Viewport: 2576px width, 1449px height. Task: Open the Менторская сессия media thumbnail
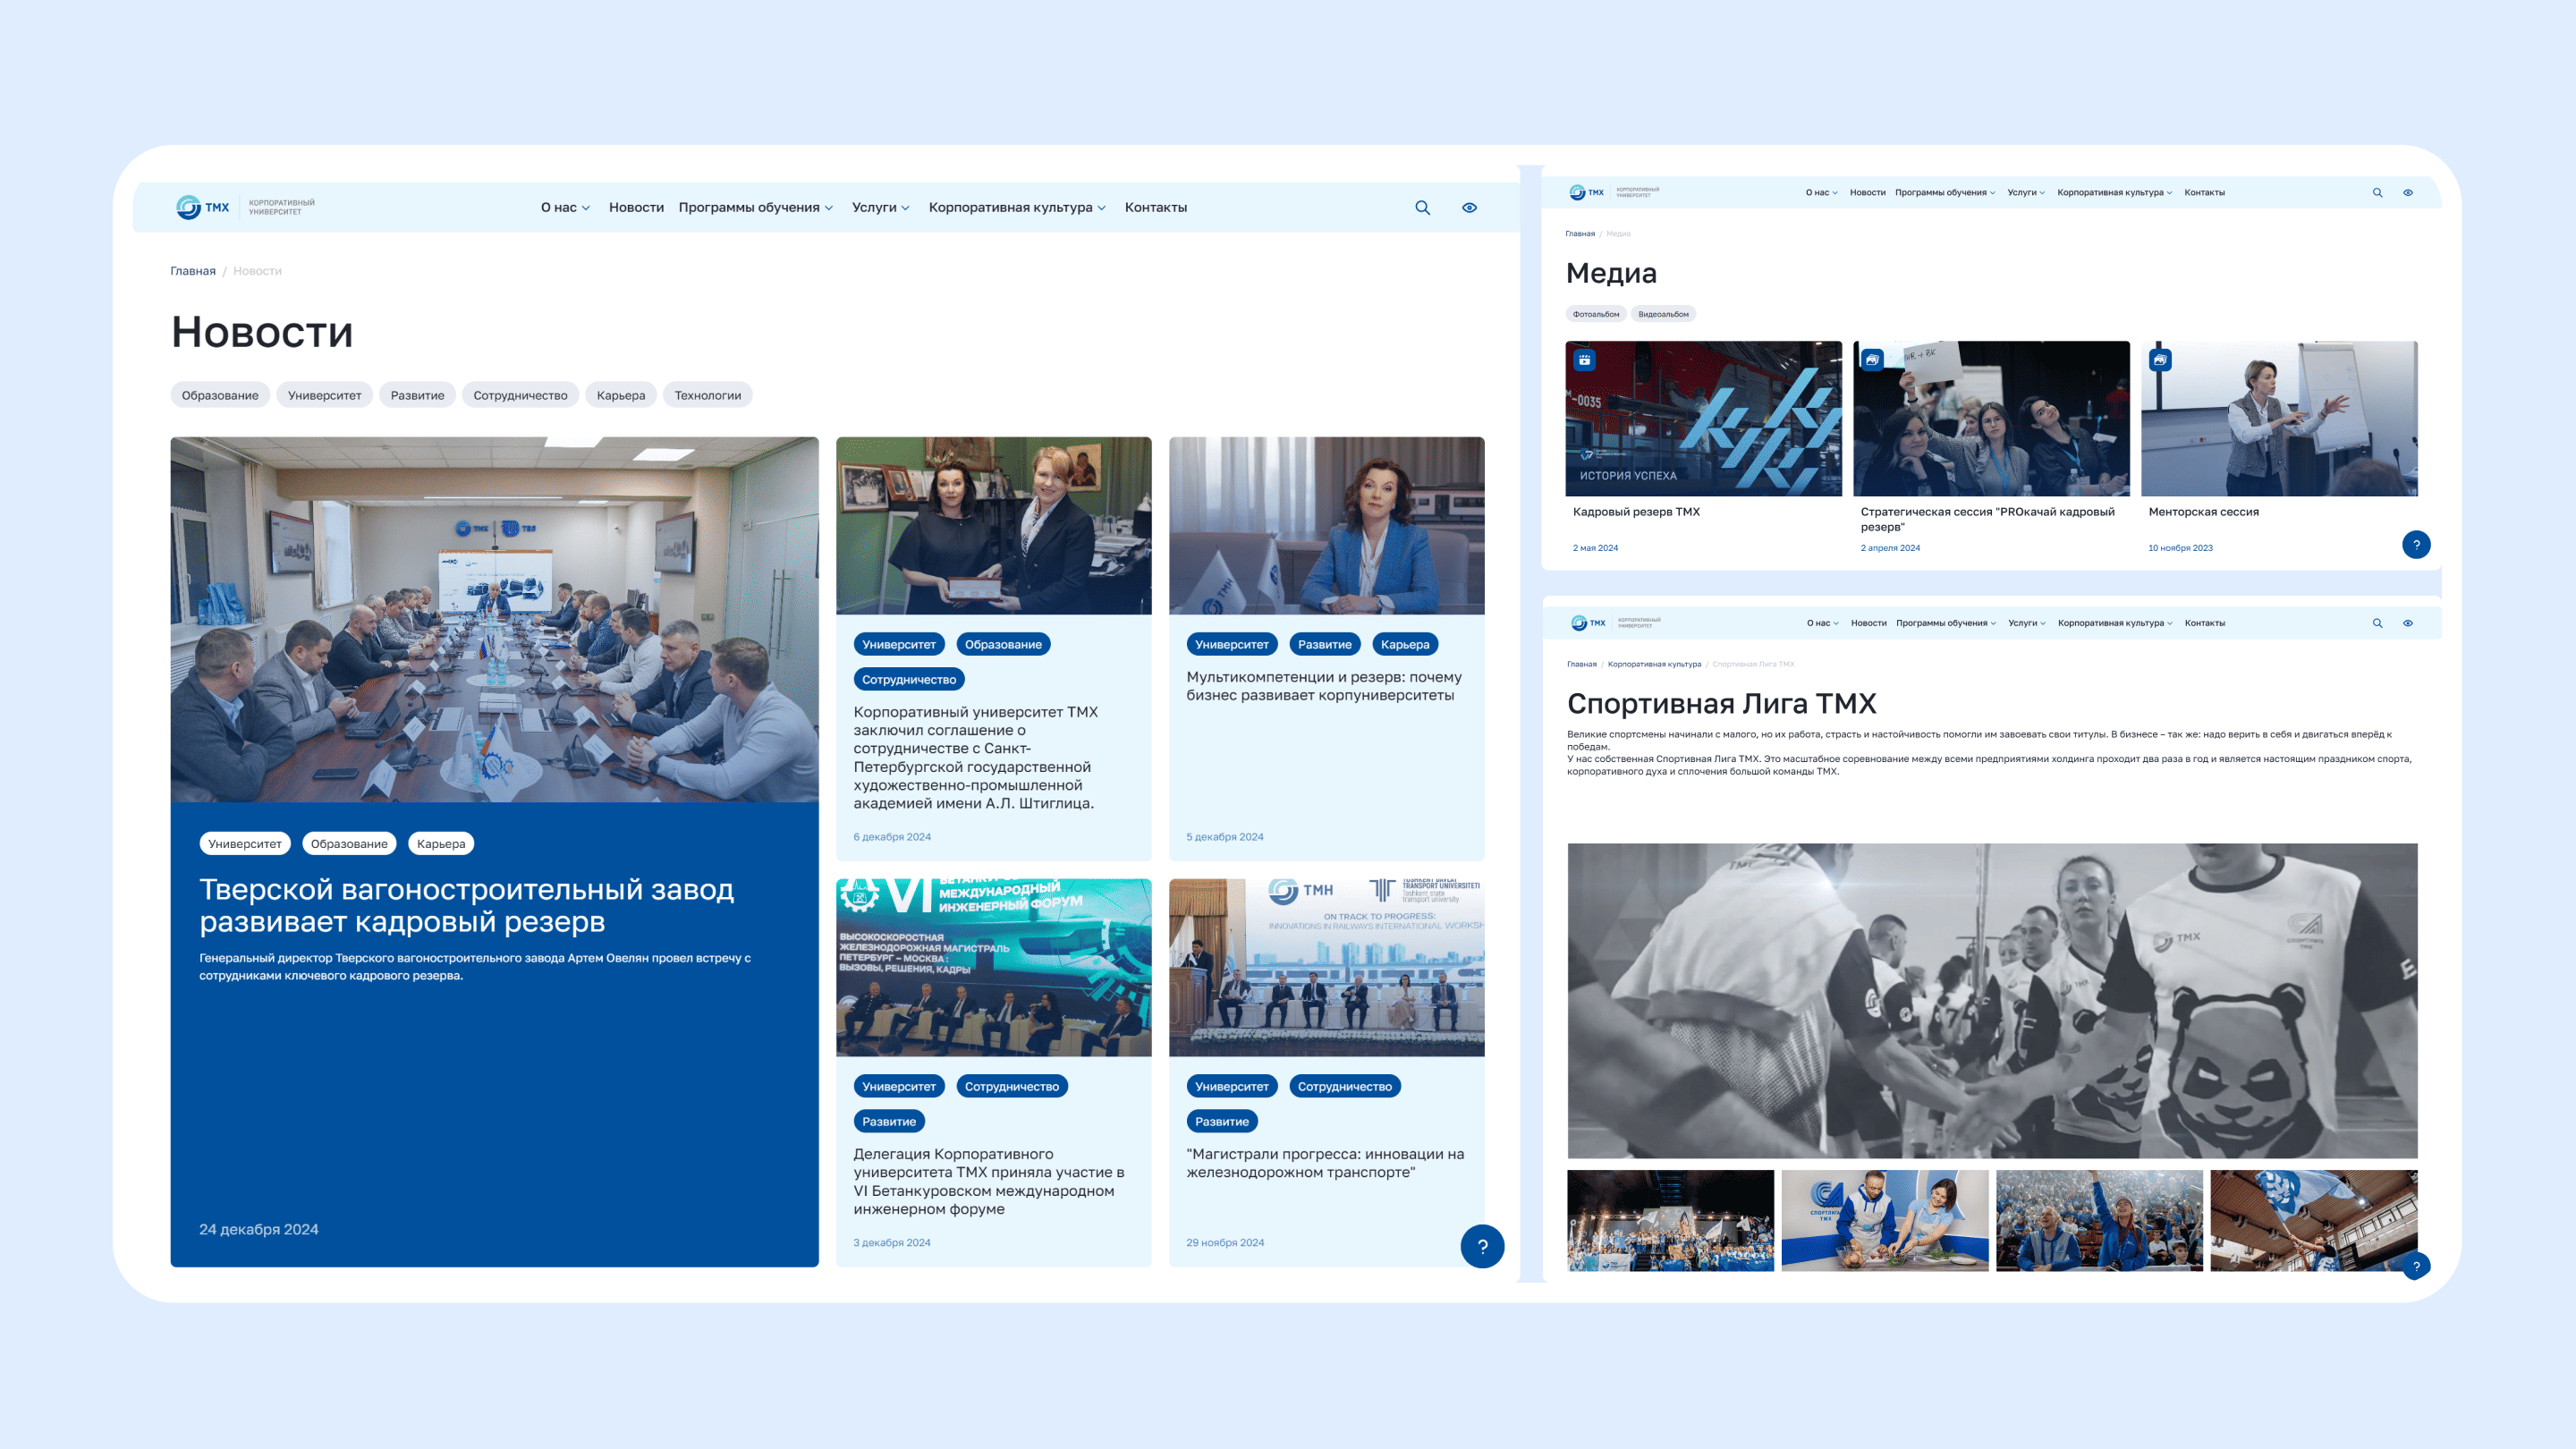2279,419
